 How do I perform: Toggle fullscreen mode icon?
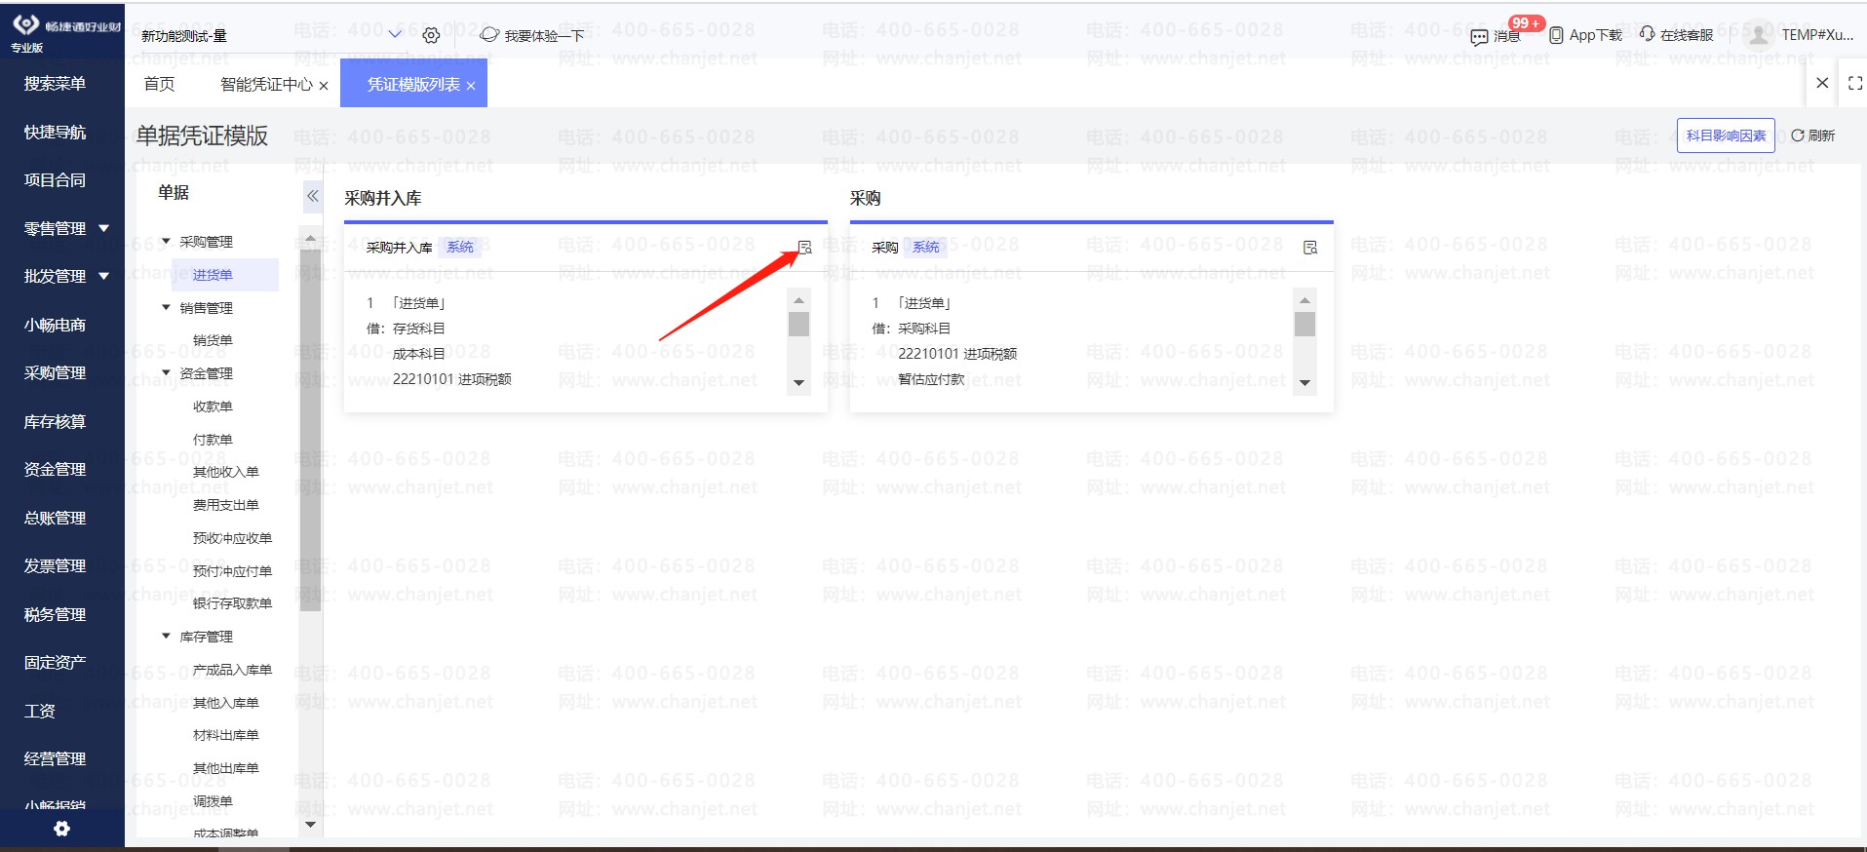tap(1854, 84)
